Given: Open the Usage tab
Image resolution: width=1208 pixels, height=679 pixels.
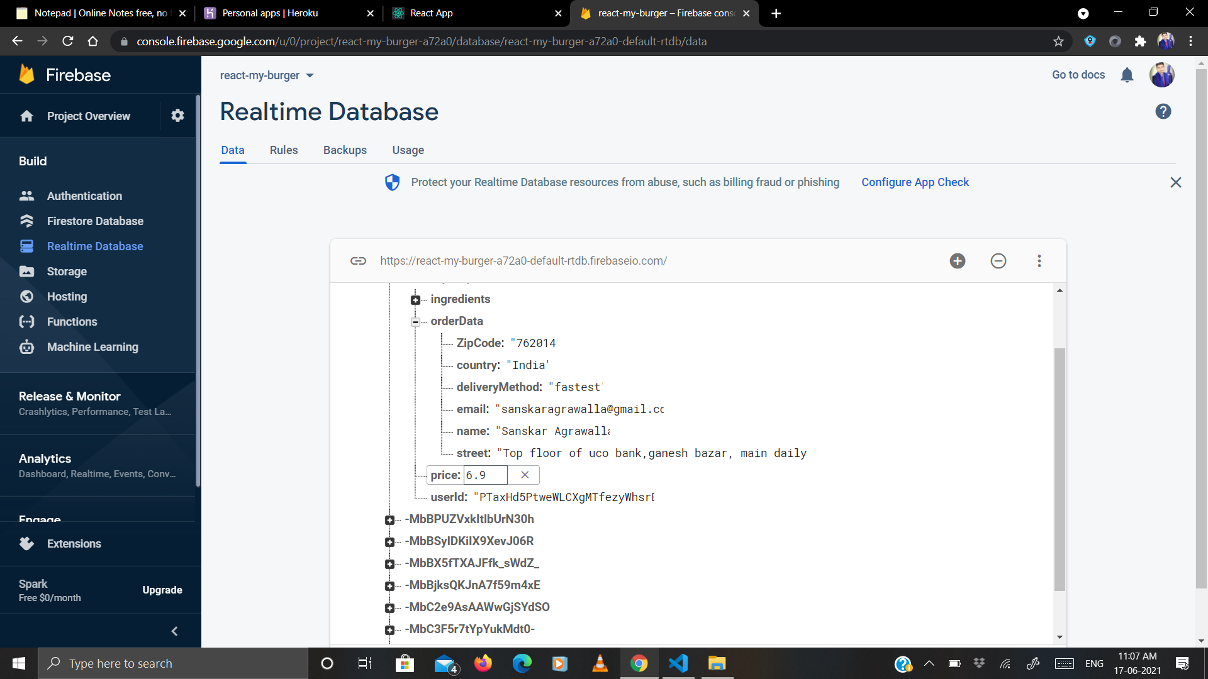Looking at the screenshot, I should pos(408,150).
